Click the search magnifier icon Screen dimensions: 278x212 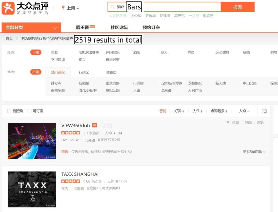[x=112, y=7]
